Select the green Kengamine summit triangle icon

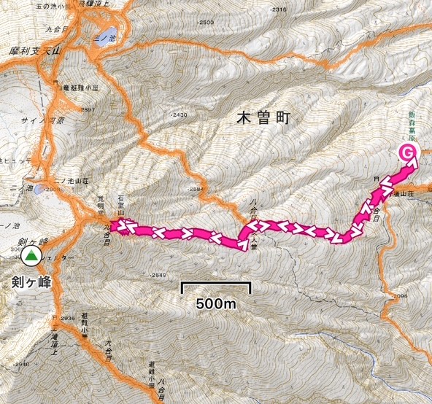pos(31,257)
